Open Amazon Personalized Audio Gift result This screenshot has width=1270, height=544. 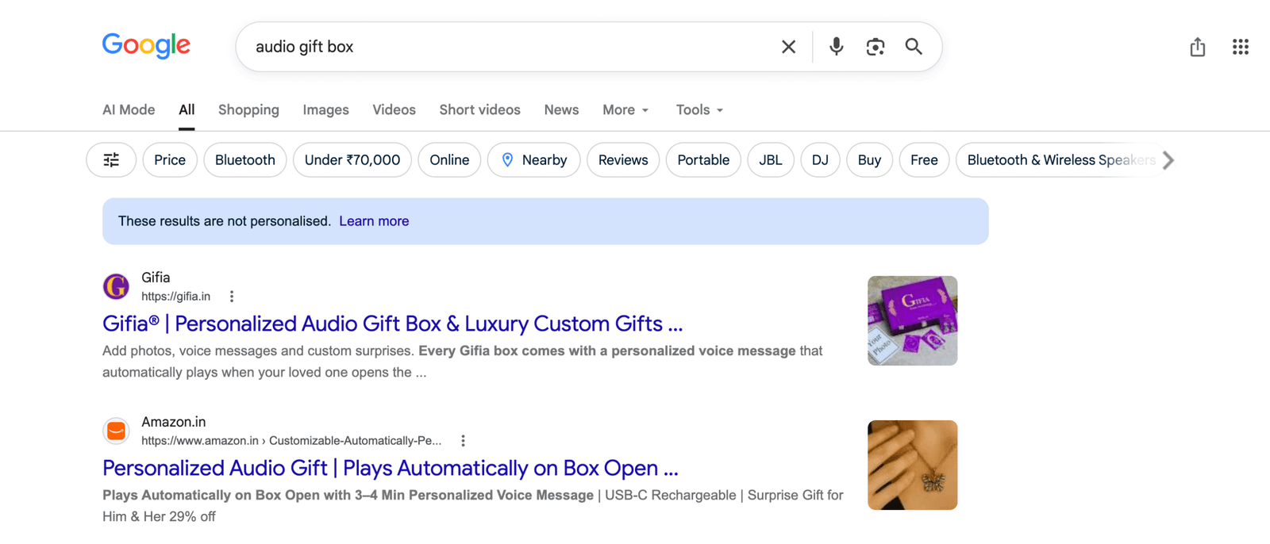tap(390, 468)
